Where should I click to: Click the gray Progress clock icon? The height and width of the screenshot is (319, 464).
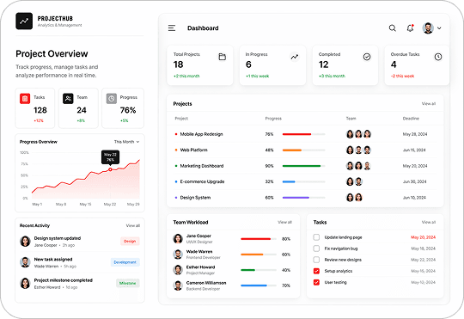(x=111, y=98)
